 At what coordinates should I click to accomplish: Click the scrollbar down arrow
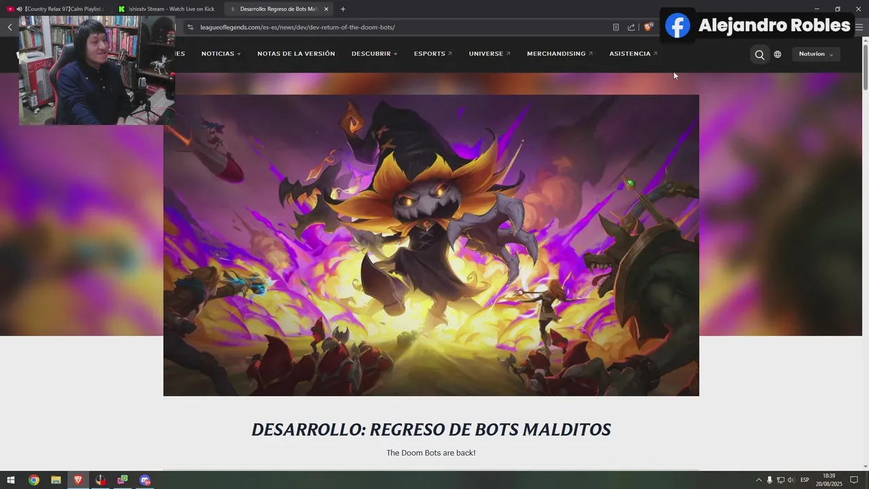[x=865, y=467]
